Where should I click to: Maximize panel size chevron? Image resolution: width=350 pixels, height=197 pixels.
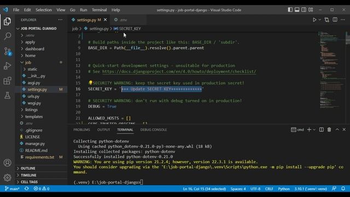coord(337,130)
